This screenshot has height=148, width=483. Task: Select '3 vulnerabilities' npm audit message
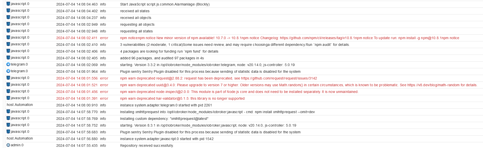pyautogui.click(x=235, y=45)
